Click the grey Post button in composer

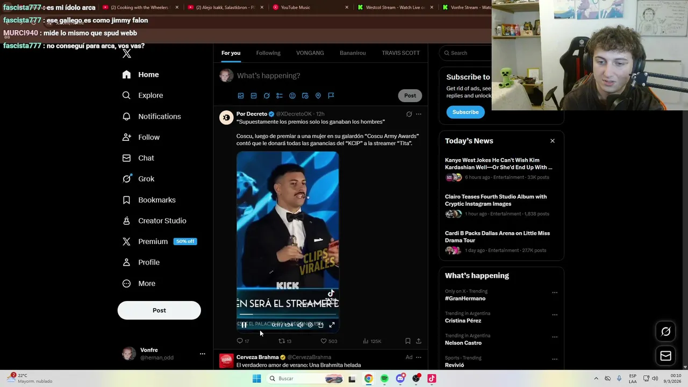pos(410,96)
